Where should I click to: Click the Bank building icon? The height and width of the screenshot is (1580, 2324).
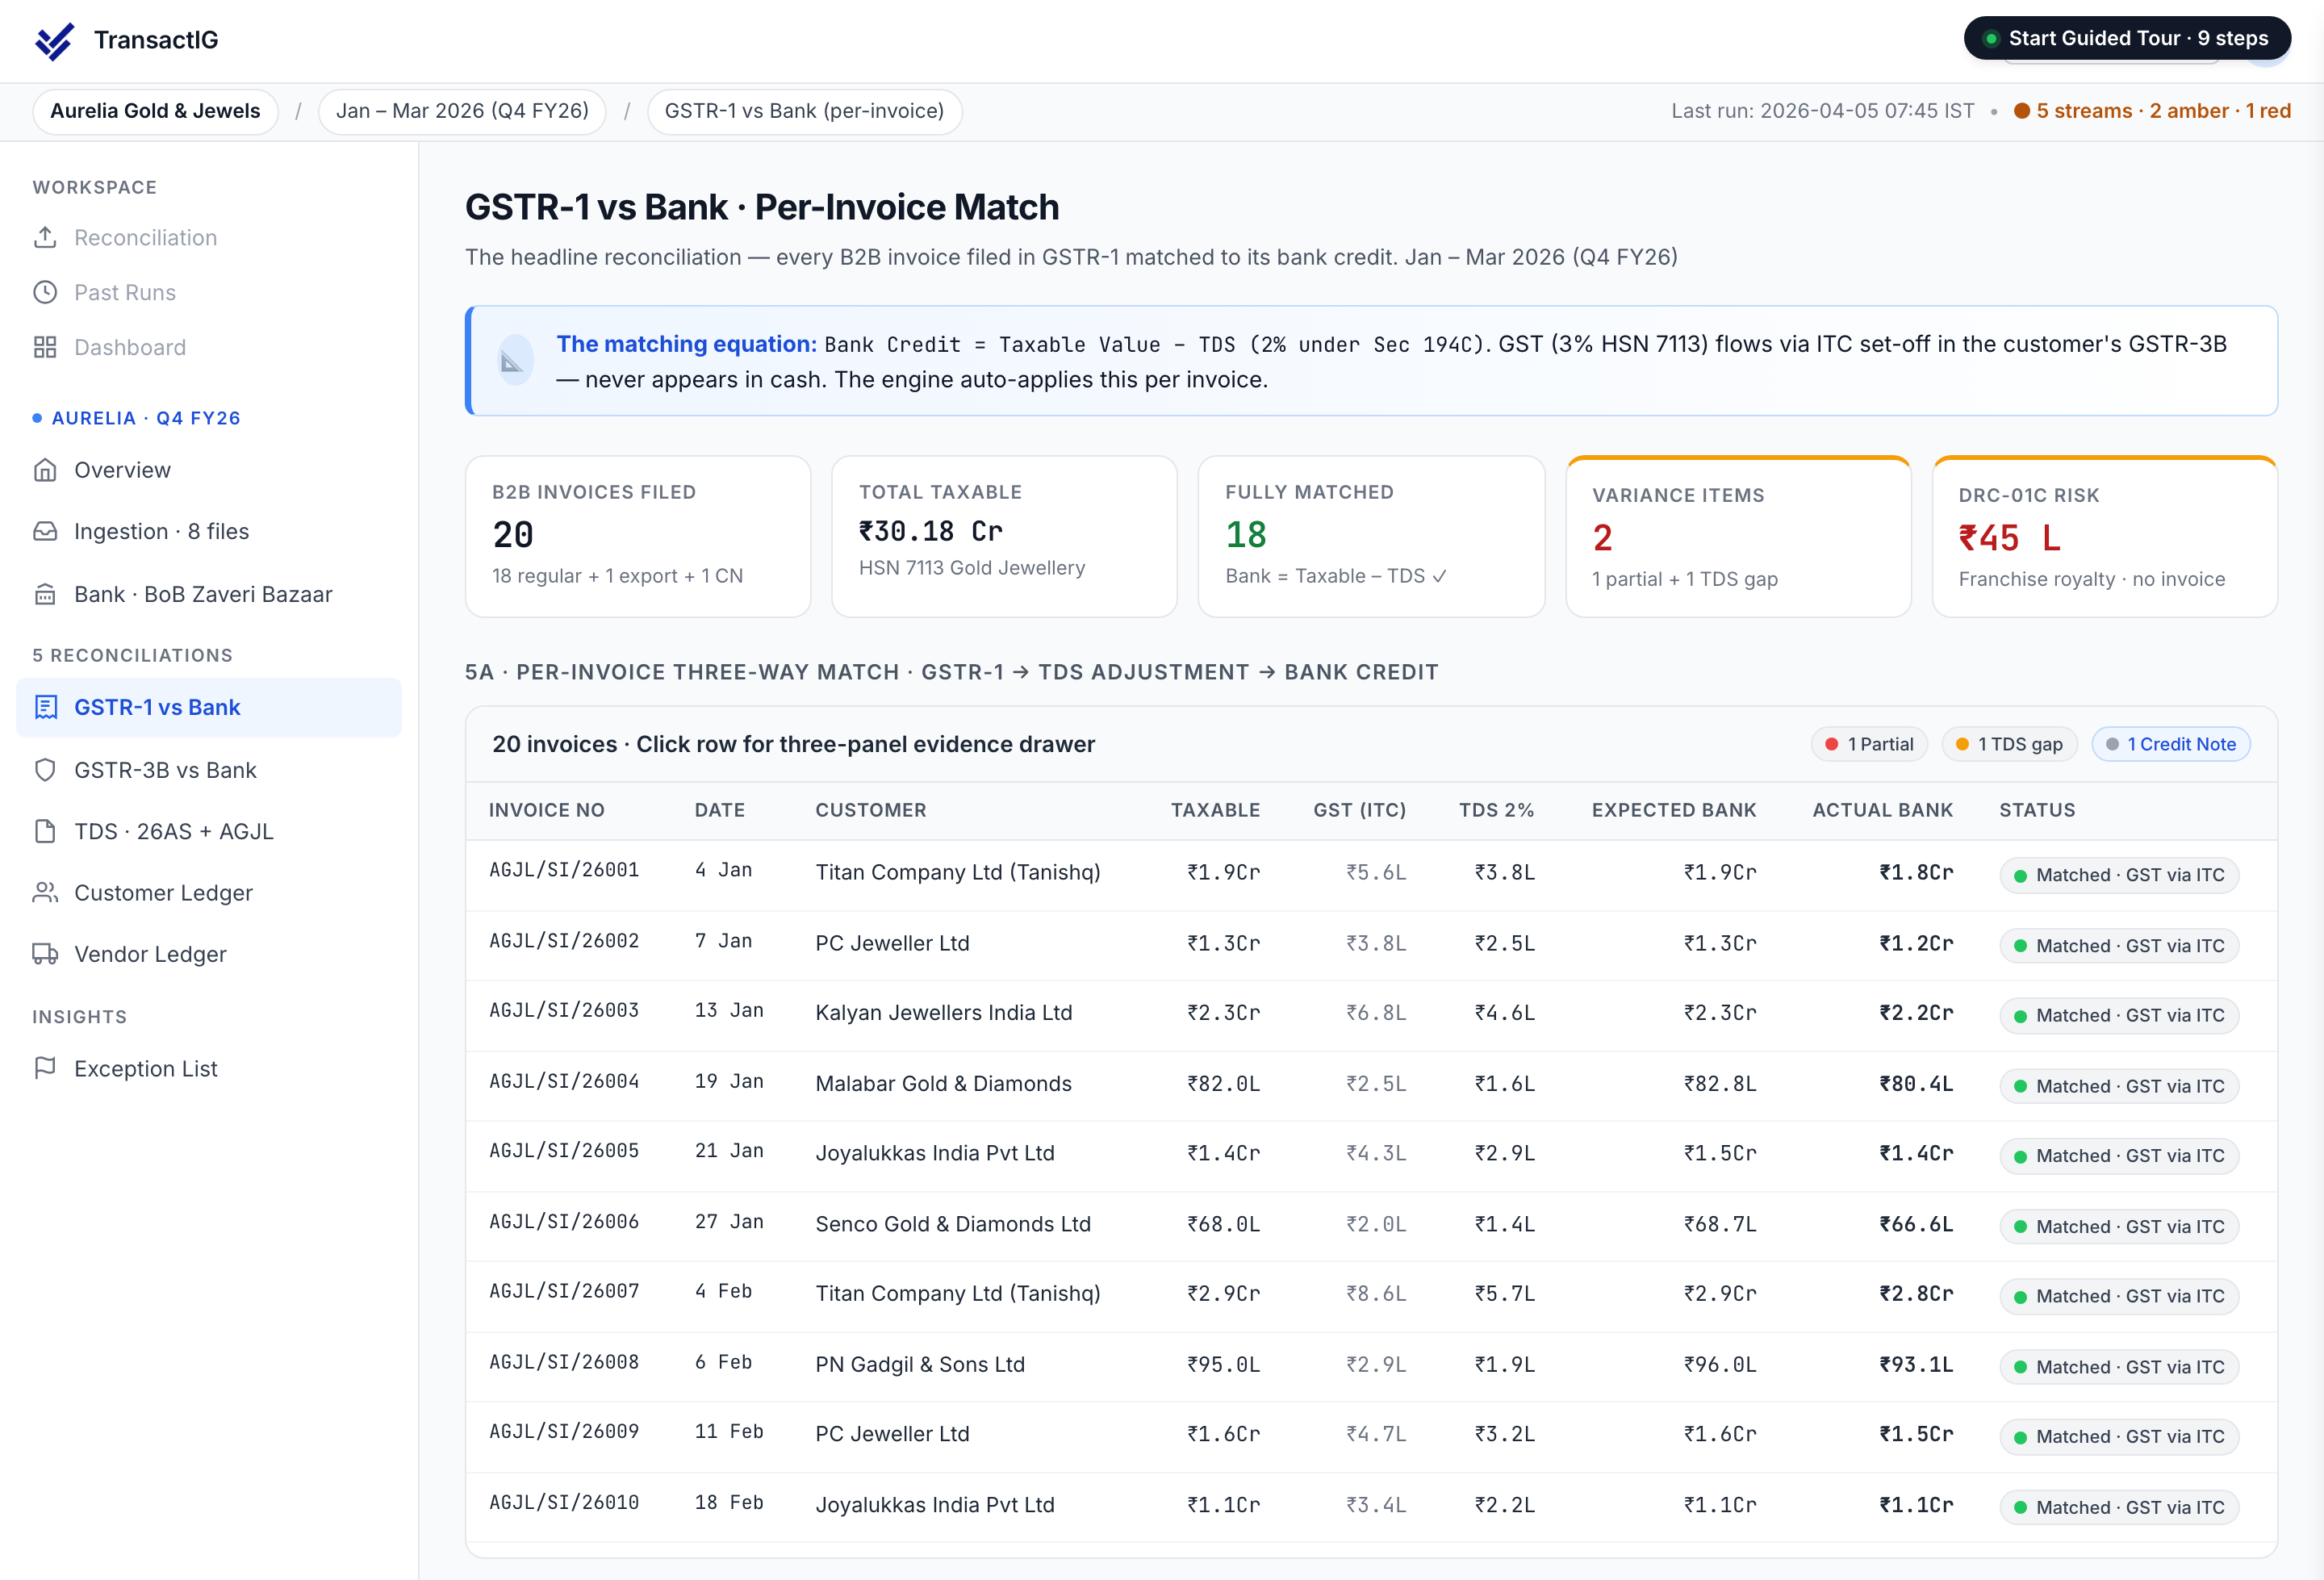[x=45, y=594]
